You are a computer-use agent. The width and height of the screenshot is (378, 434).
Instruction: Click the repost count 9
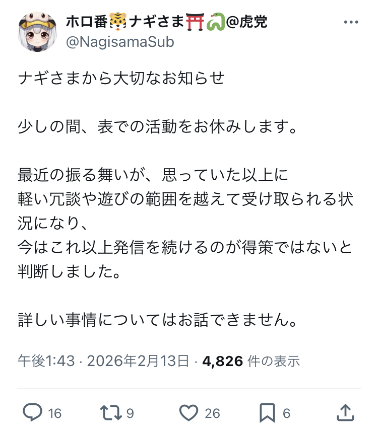(131, 413)
